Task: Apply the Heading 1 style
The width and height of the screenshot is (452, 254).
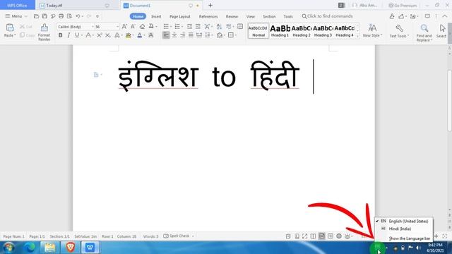Action: [x=280, y=31]
